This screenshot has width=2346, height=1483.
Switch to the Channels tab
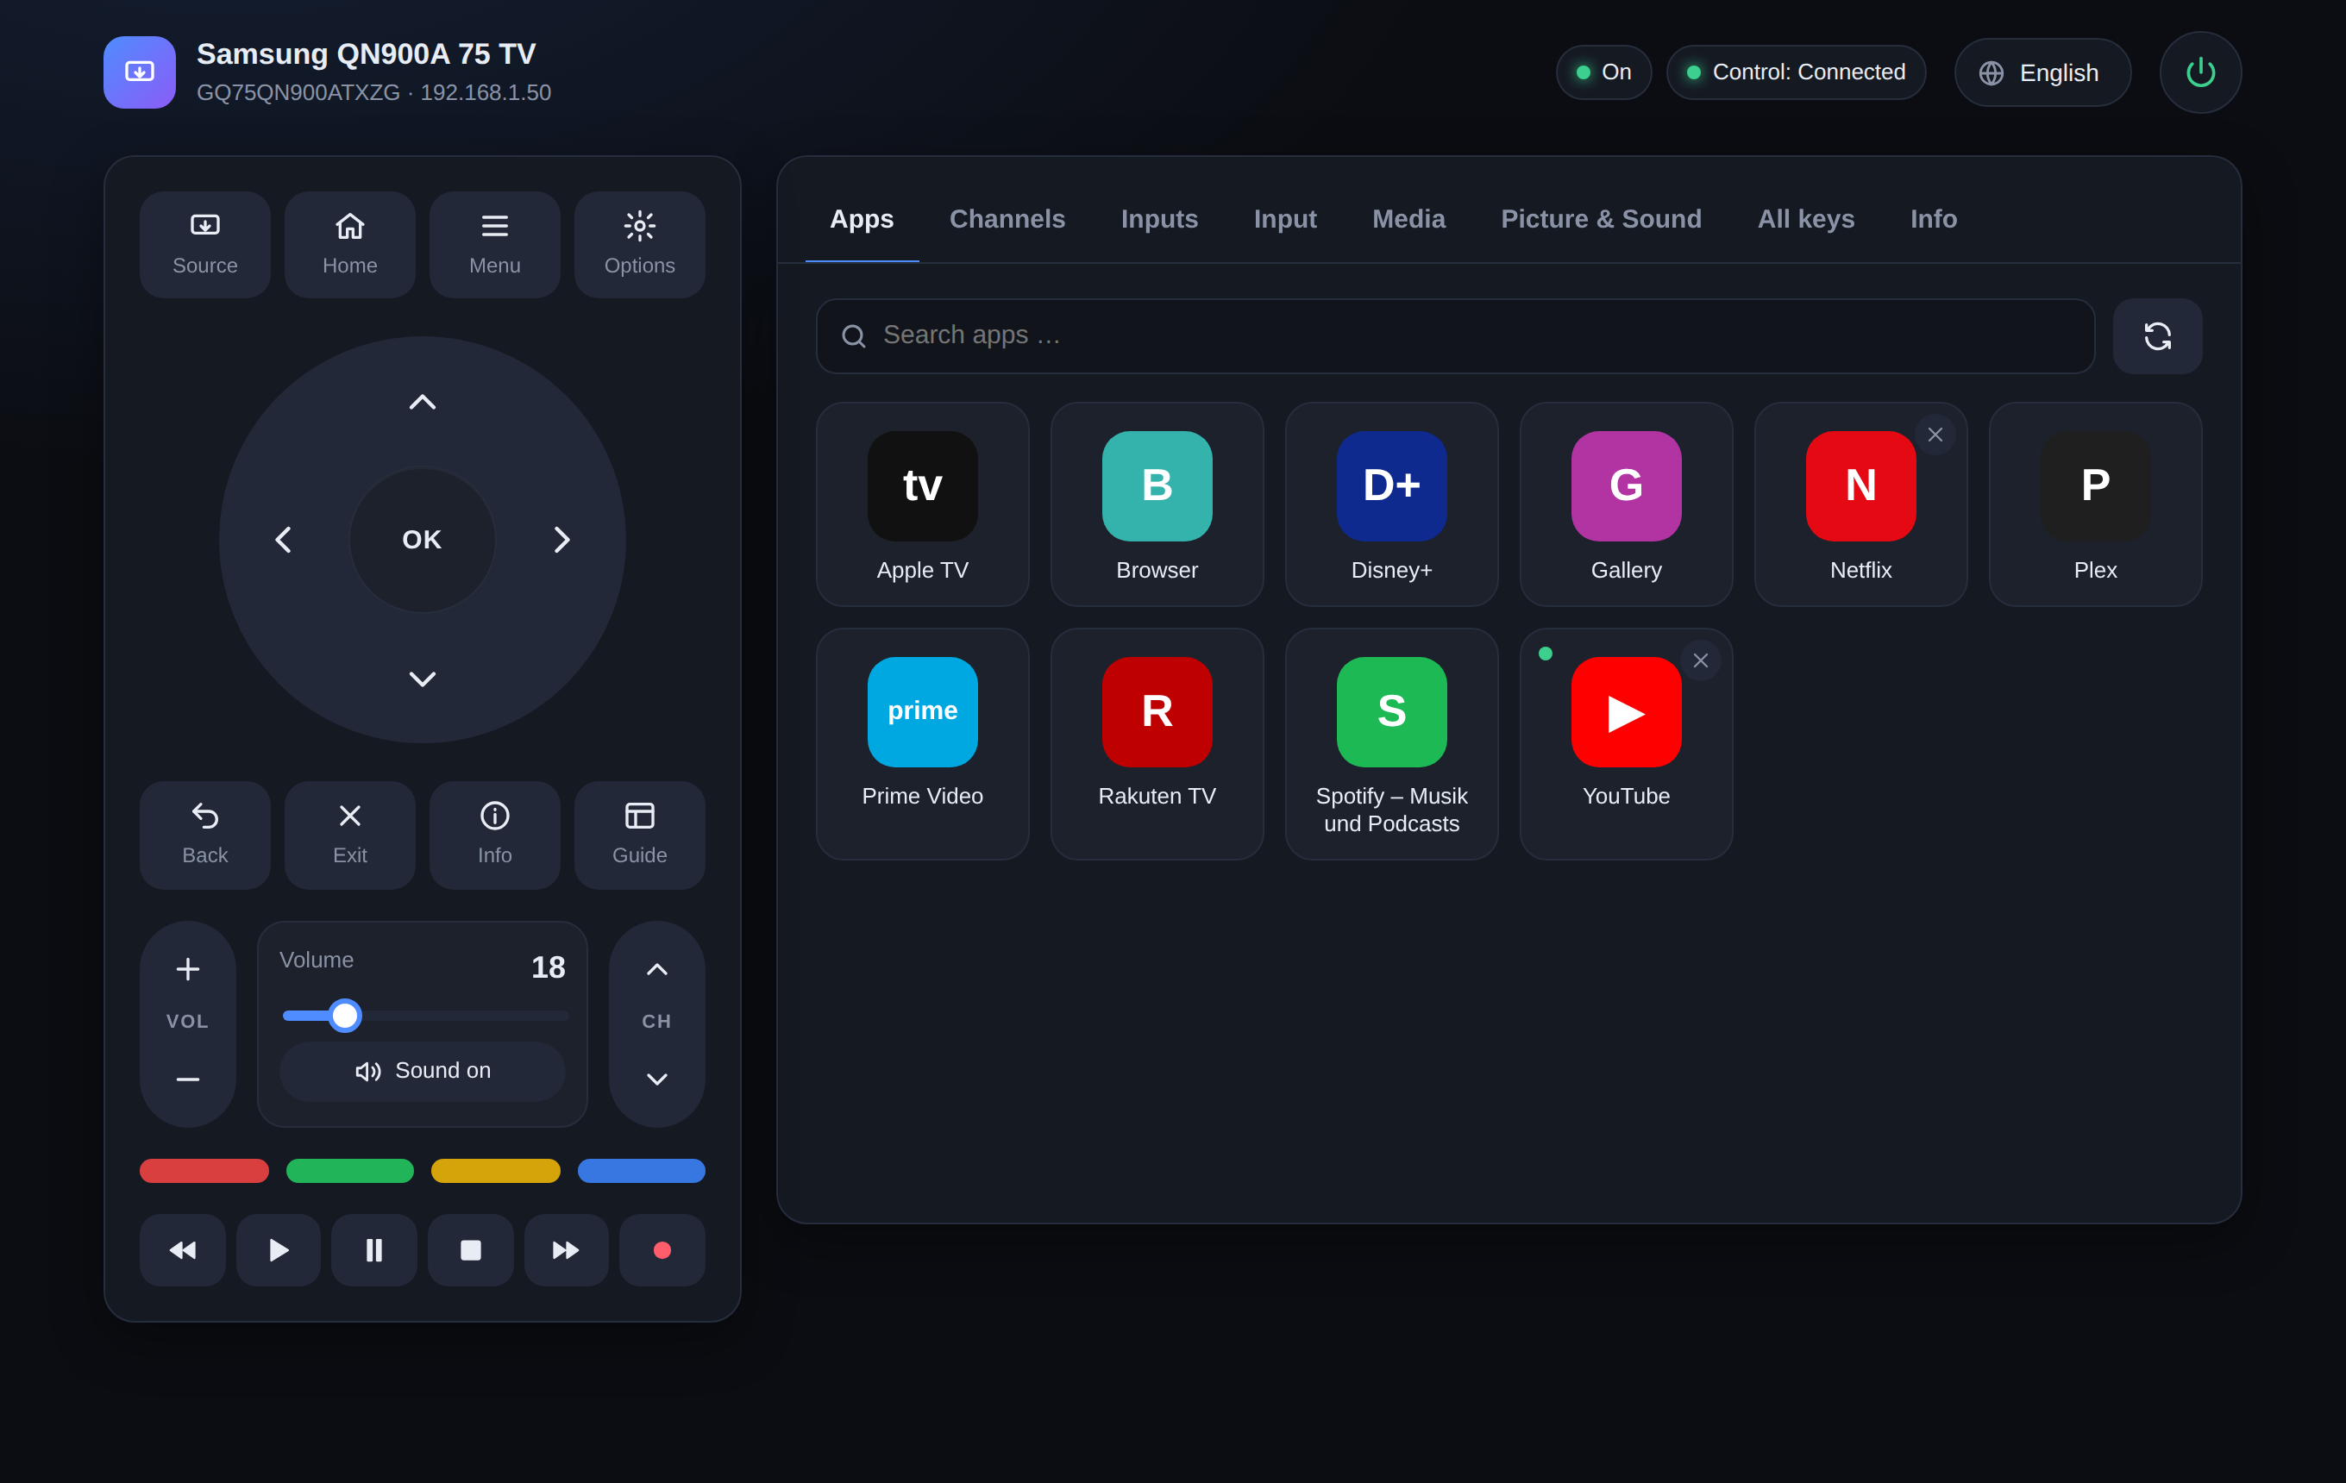[1007, 219]
